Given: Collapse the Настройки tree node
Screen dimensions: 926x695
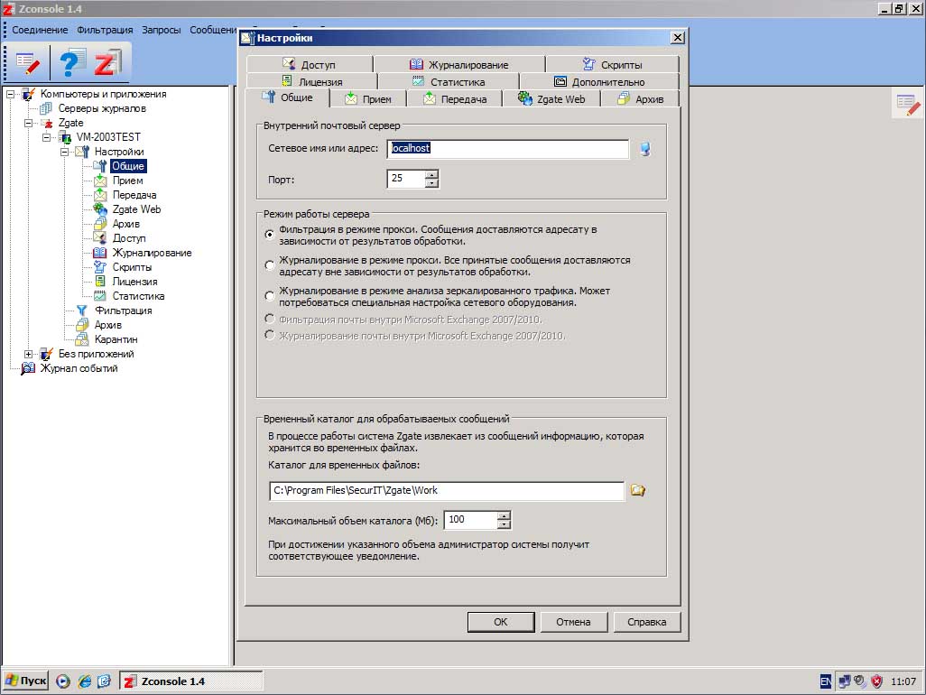Looking at the screenshot, I should [x=65, y=152].
